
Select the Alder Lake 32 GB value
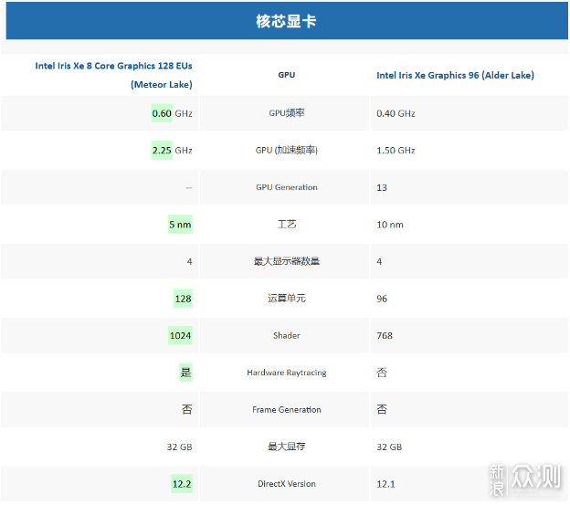click(389, 447)
